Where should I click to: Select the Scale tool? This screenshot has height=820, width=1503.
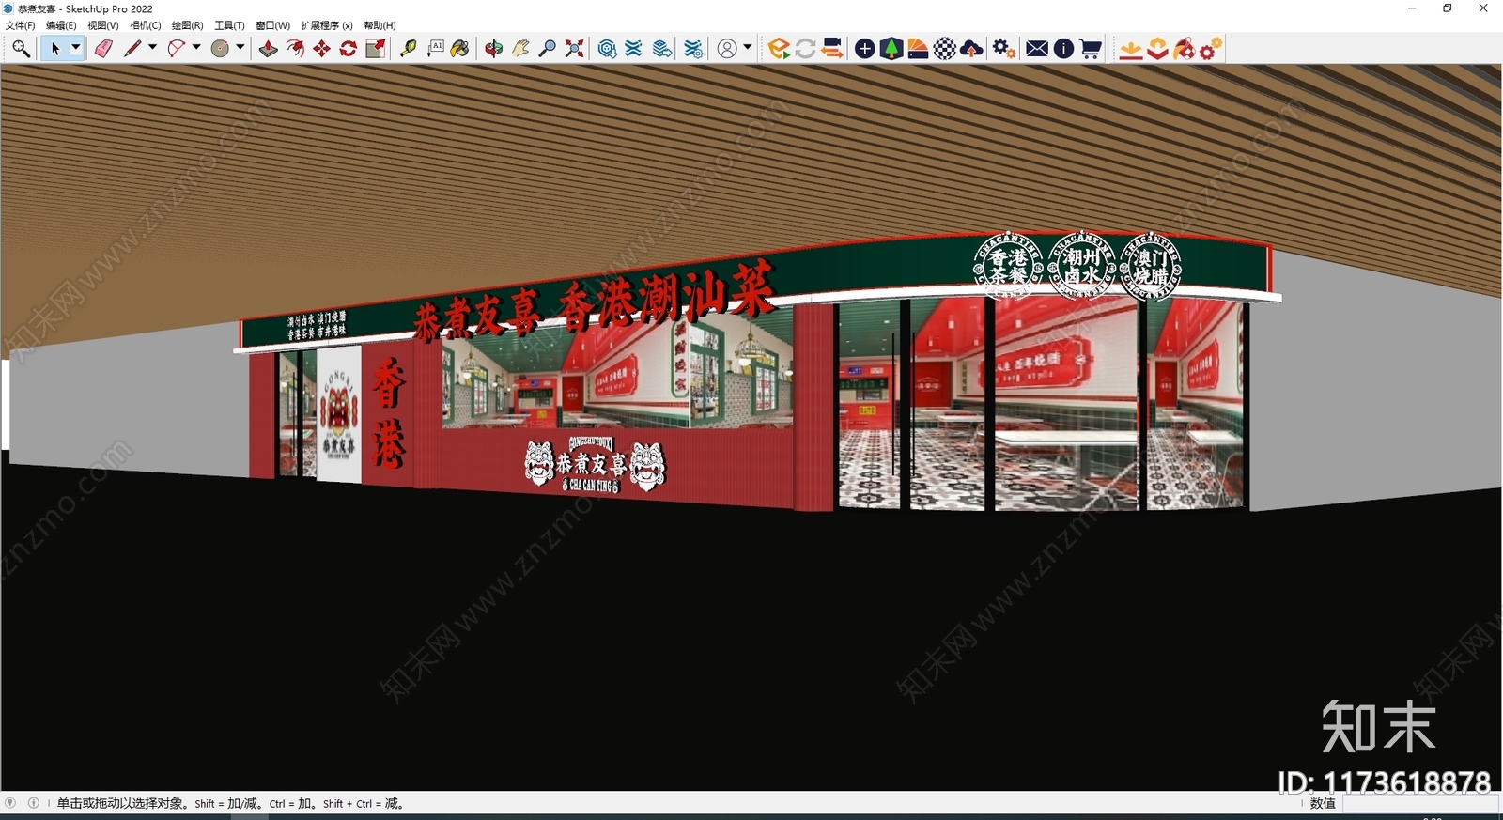click(375, 49)
